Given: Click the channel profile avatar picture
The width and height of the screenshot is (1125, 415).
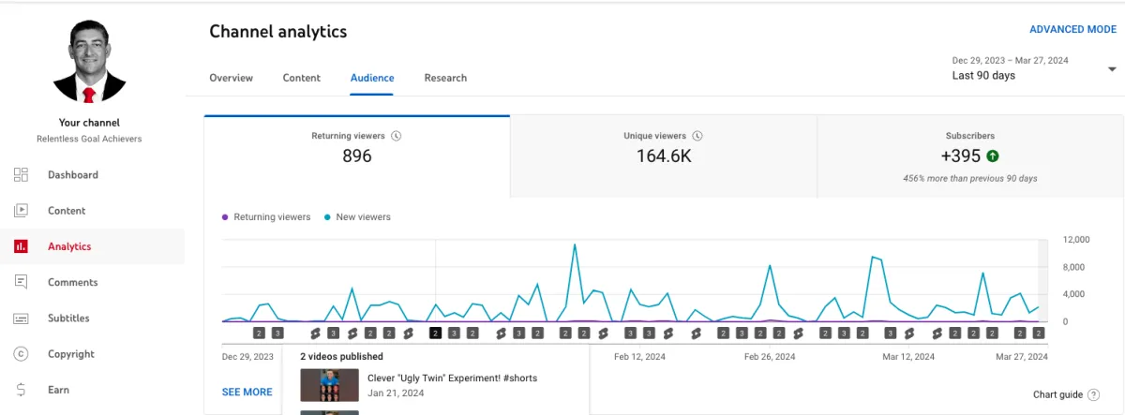Looking at the screenshot, I should click(90, 61).
